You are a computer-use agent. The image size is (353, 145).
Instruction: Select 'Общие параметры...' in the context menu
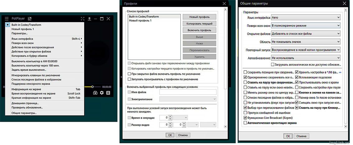pyautogui.click(x=24, y=113)
